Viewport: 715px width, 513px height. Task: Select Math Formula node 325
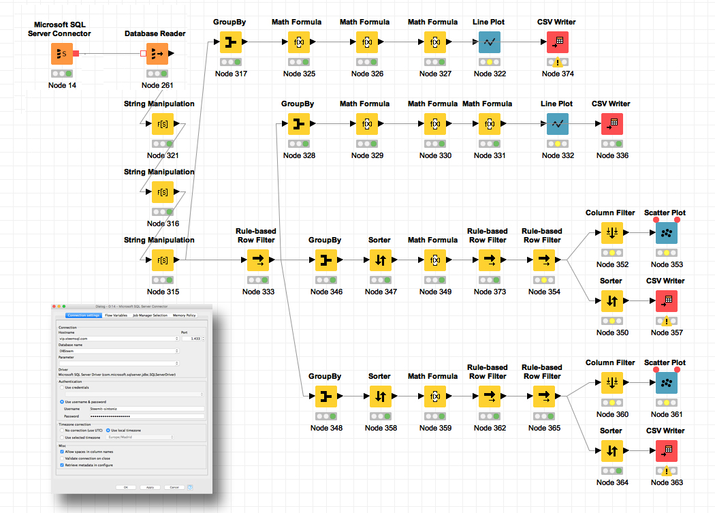point(299,42)
